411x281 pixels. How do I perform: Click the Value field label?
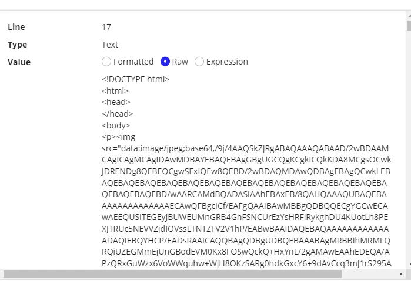pyautogui.click(x=19, y=62)
